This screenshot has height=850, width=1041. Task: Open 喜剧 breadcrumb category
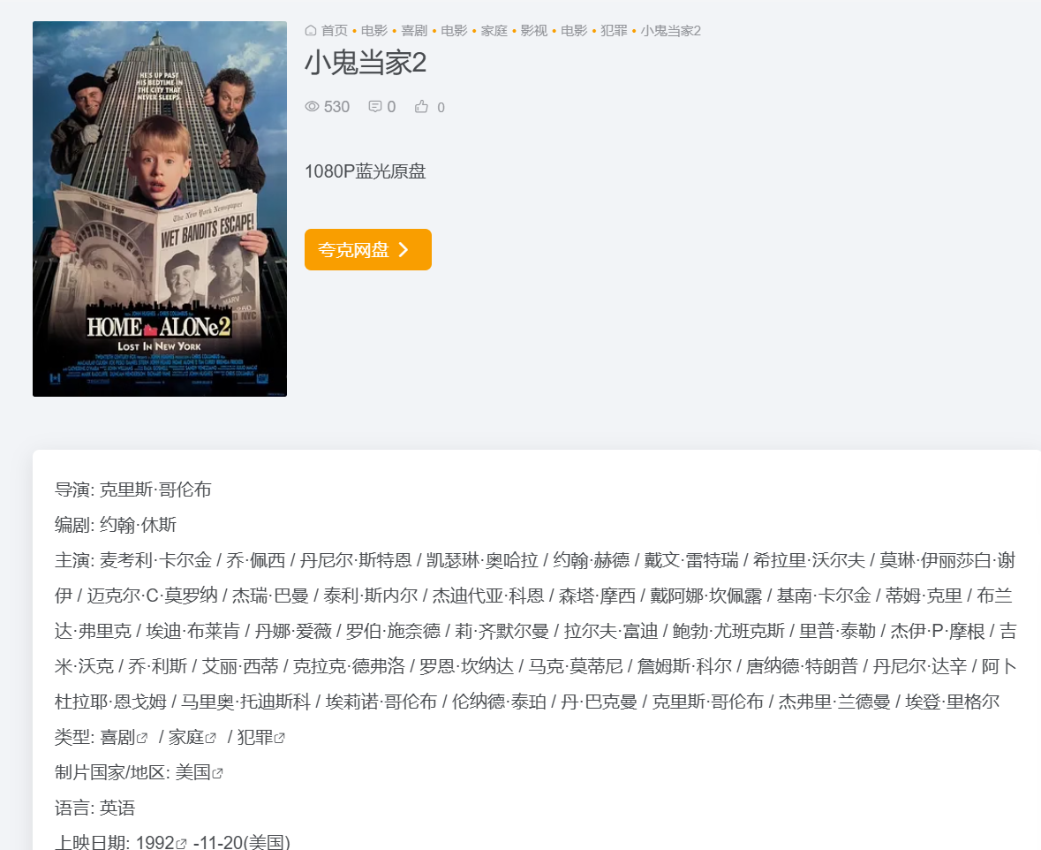point(414,31)
